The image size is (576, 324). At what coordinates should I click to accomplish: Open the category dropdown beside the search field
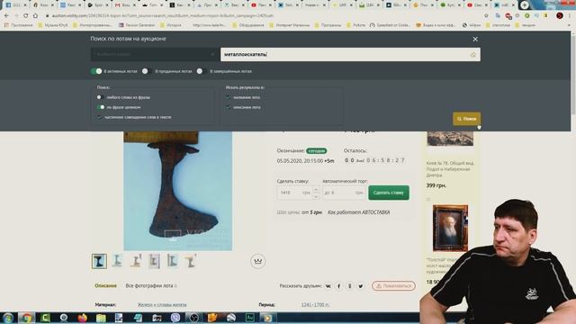point(155,54)
